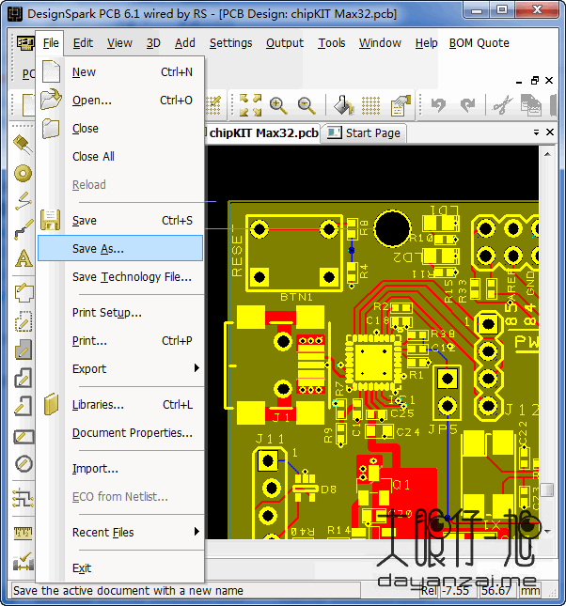
Task: Open Document Properties... menu entry
Action: 120,432
